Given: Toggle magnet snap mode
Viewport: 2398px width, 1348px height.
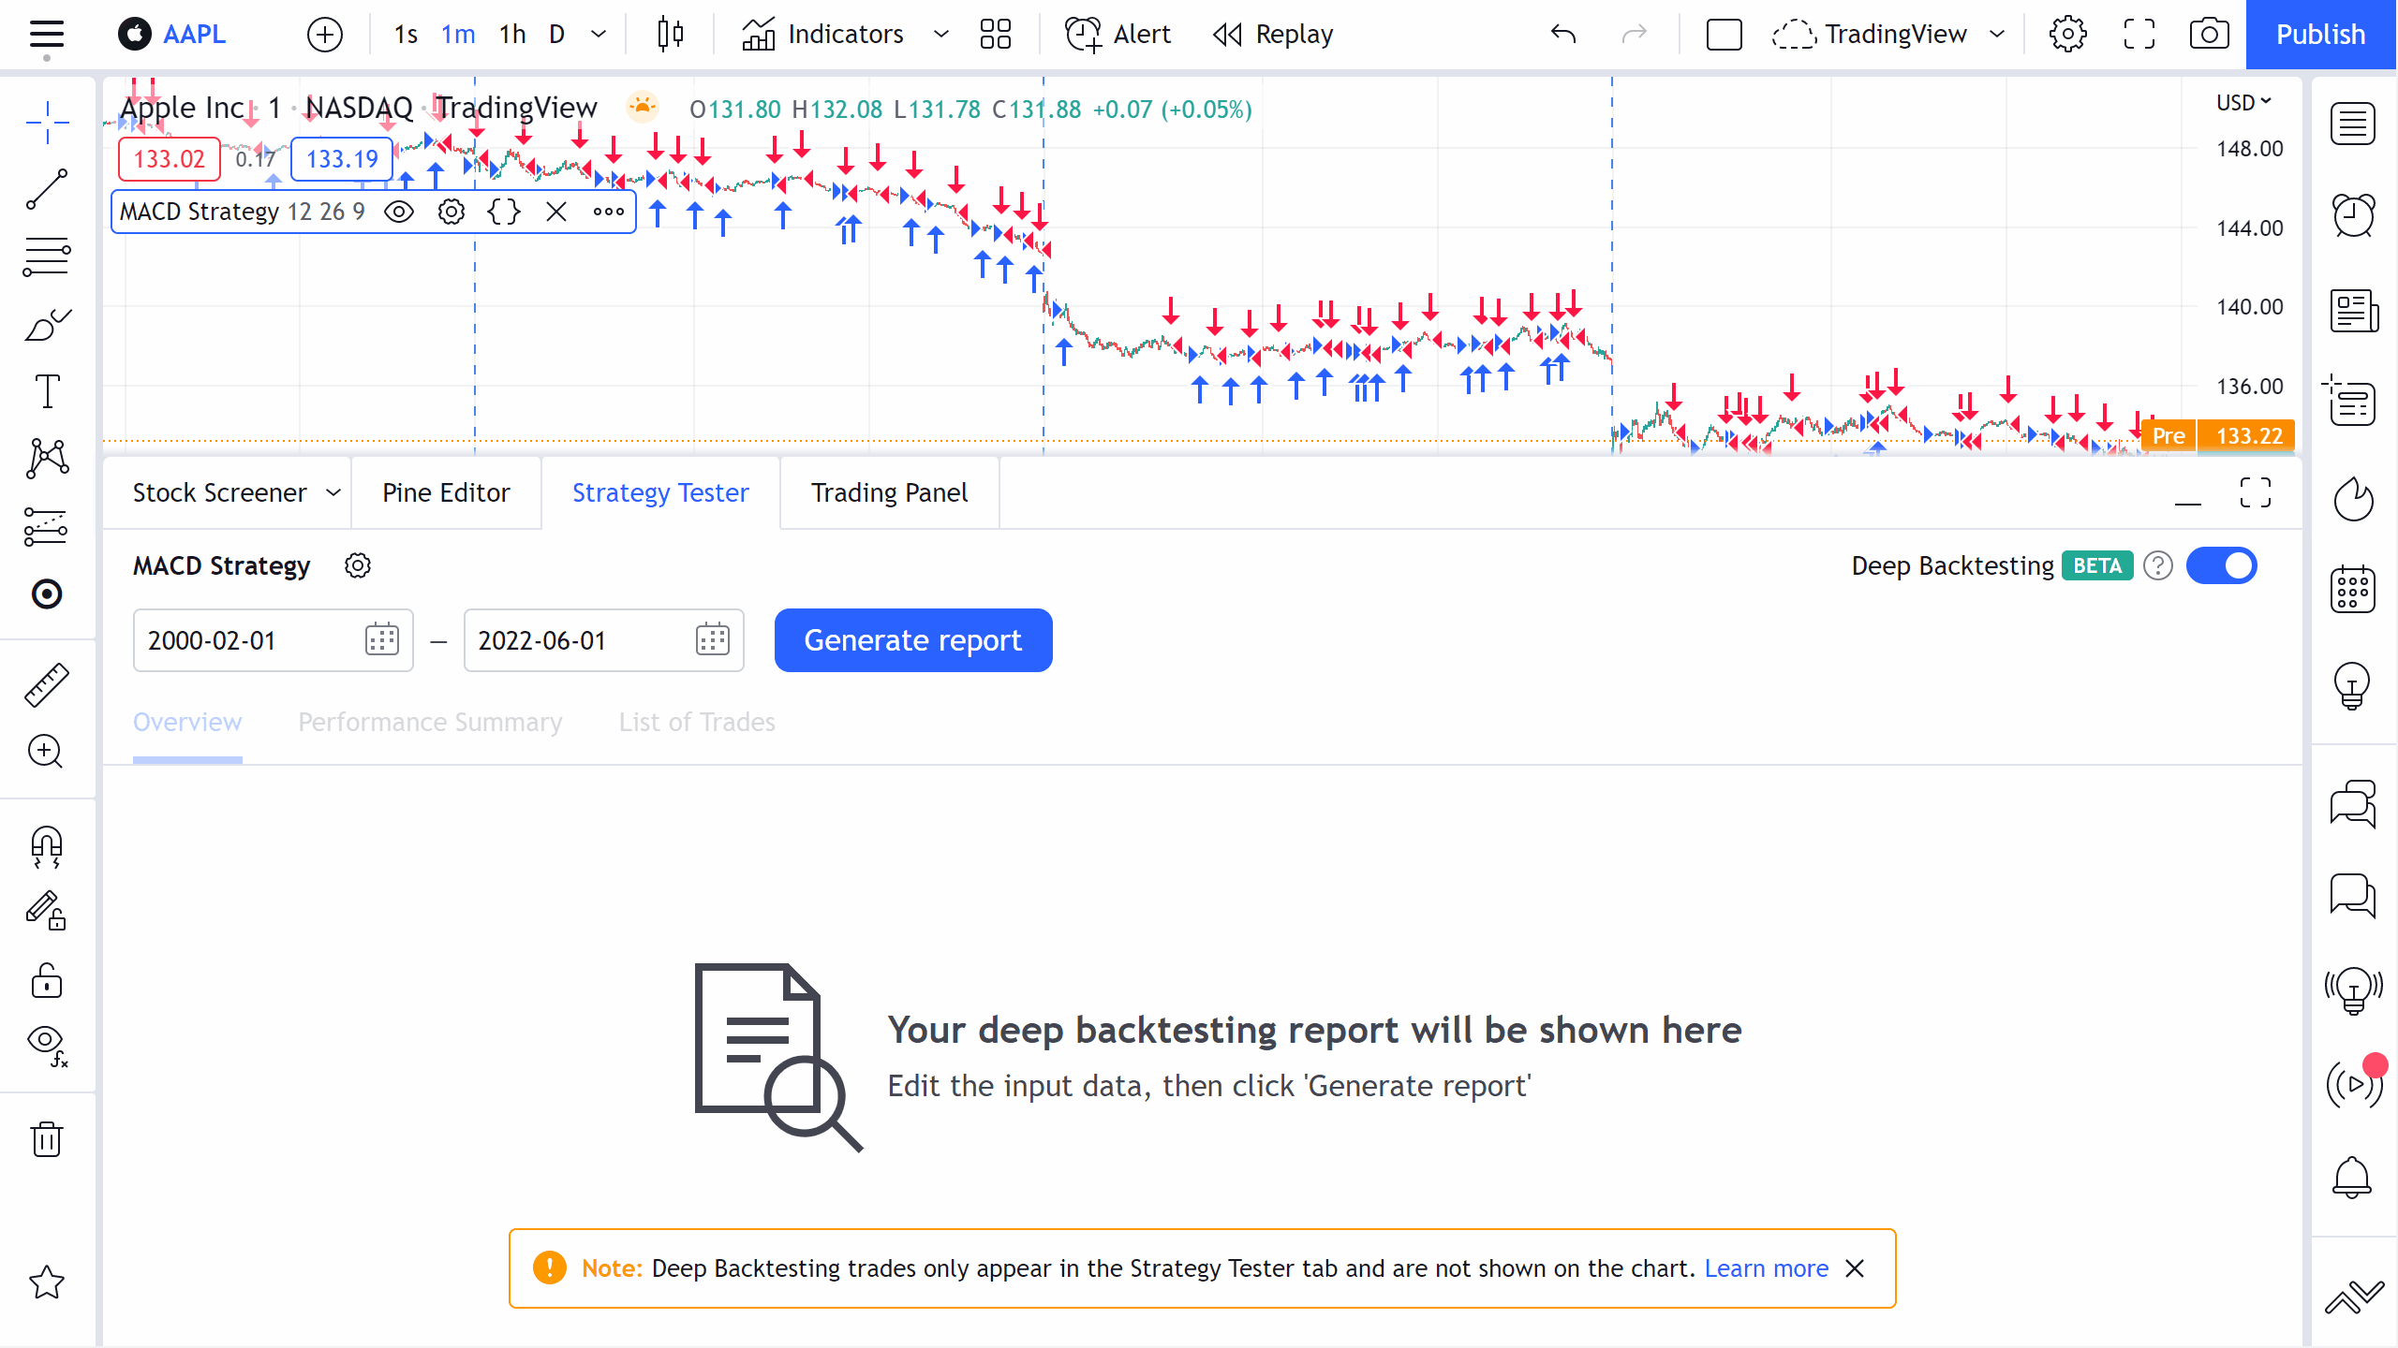Looking at the screenshot, I should click(47, 847).
